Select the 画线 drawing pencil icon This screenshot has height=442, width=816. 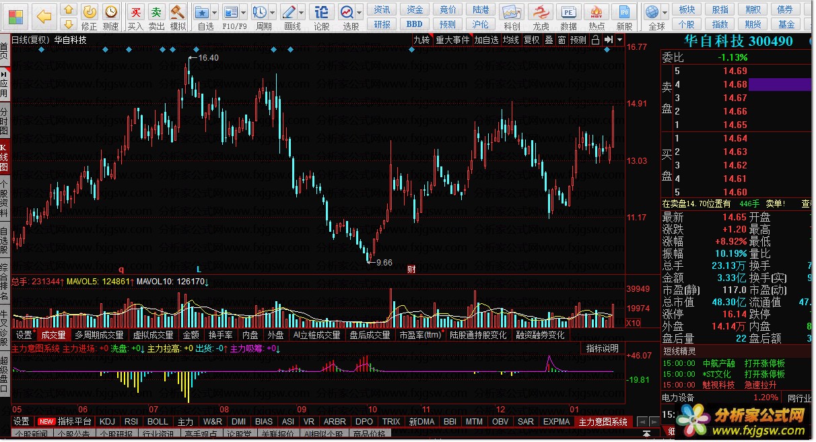click(x=290, y=11)
